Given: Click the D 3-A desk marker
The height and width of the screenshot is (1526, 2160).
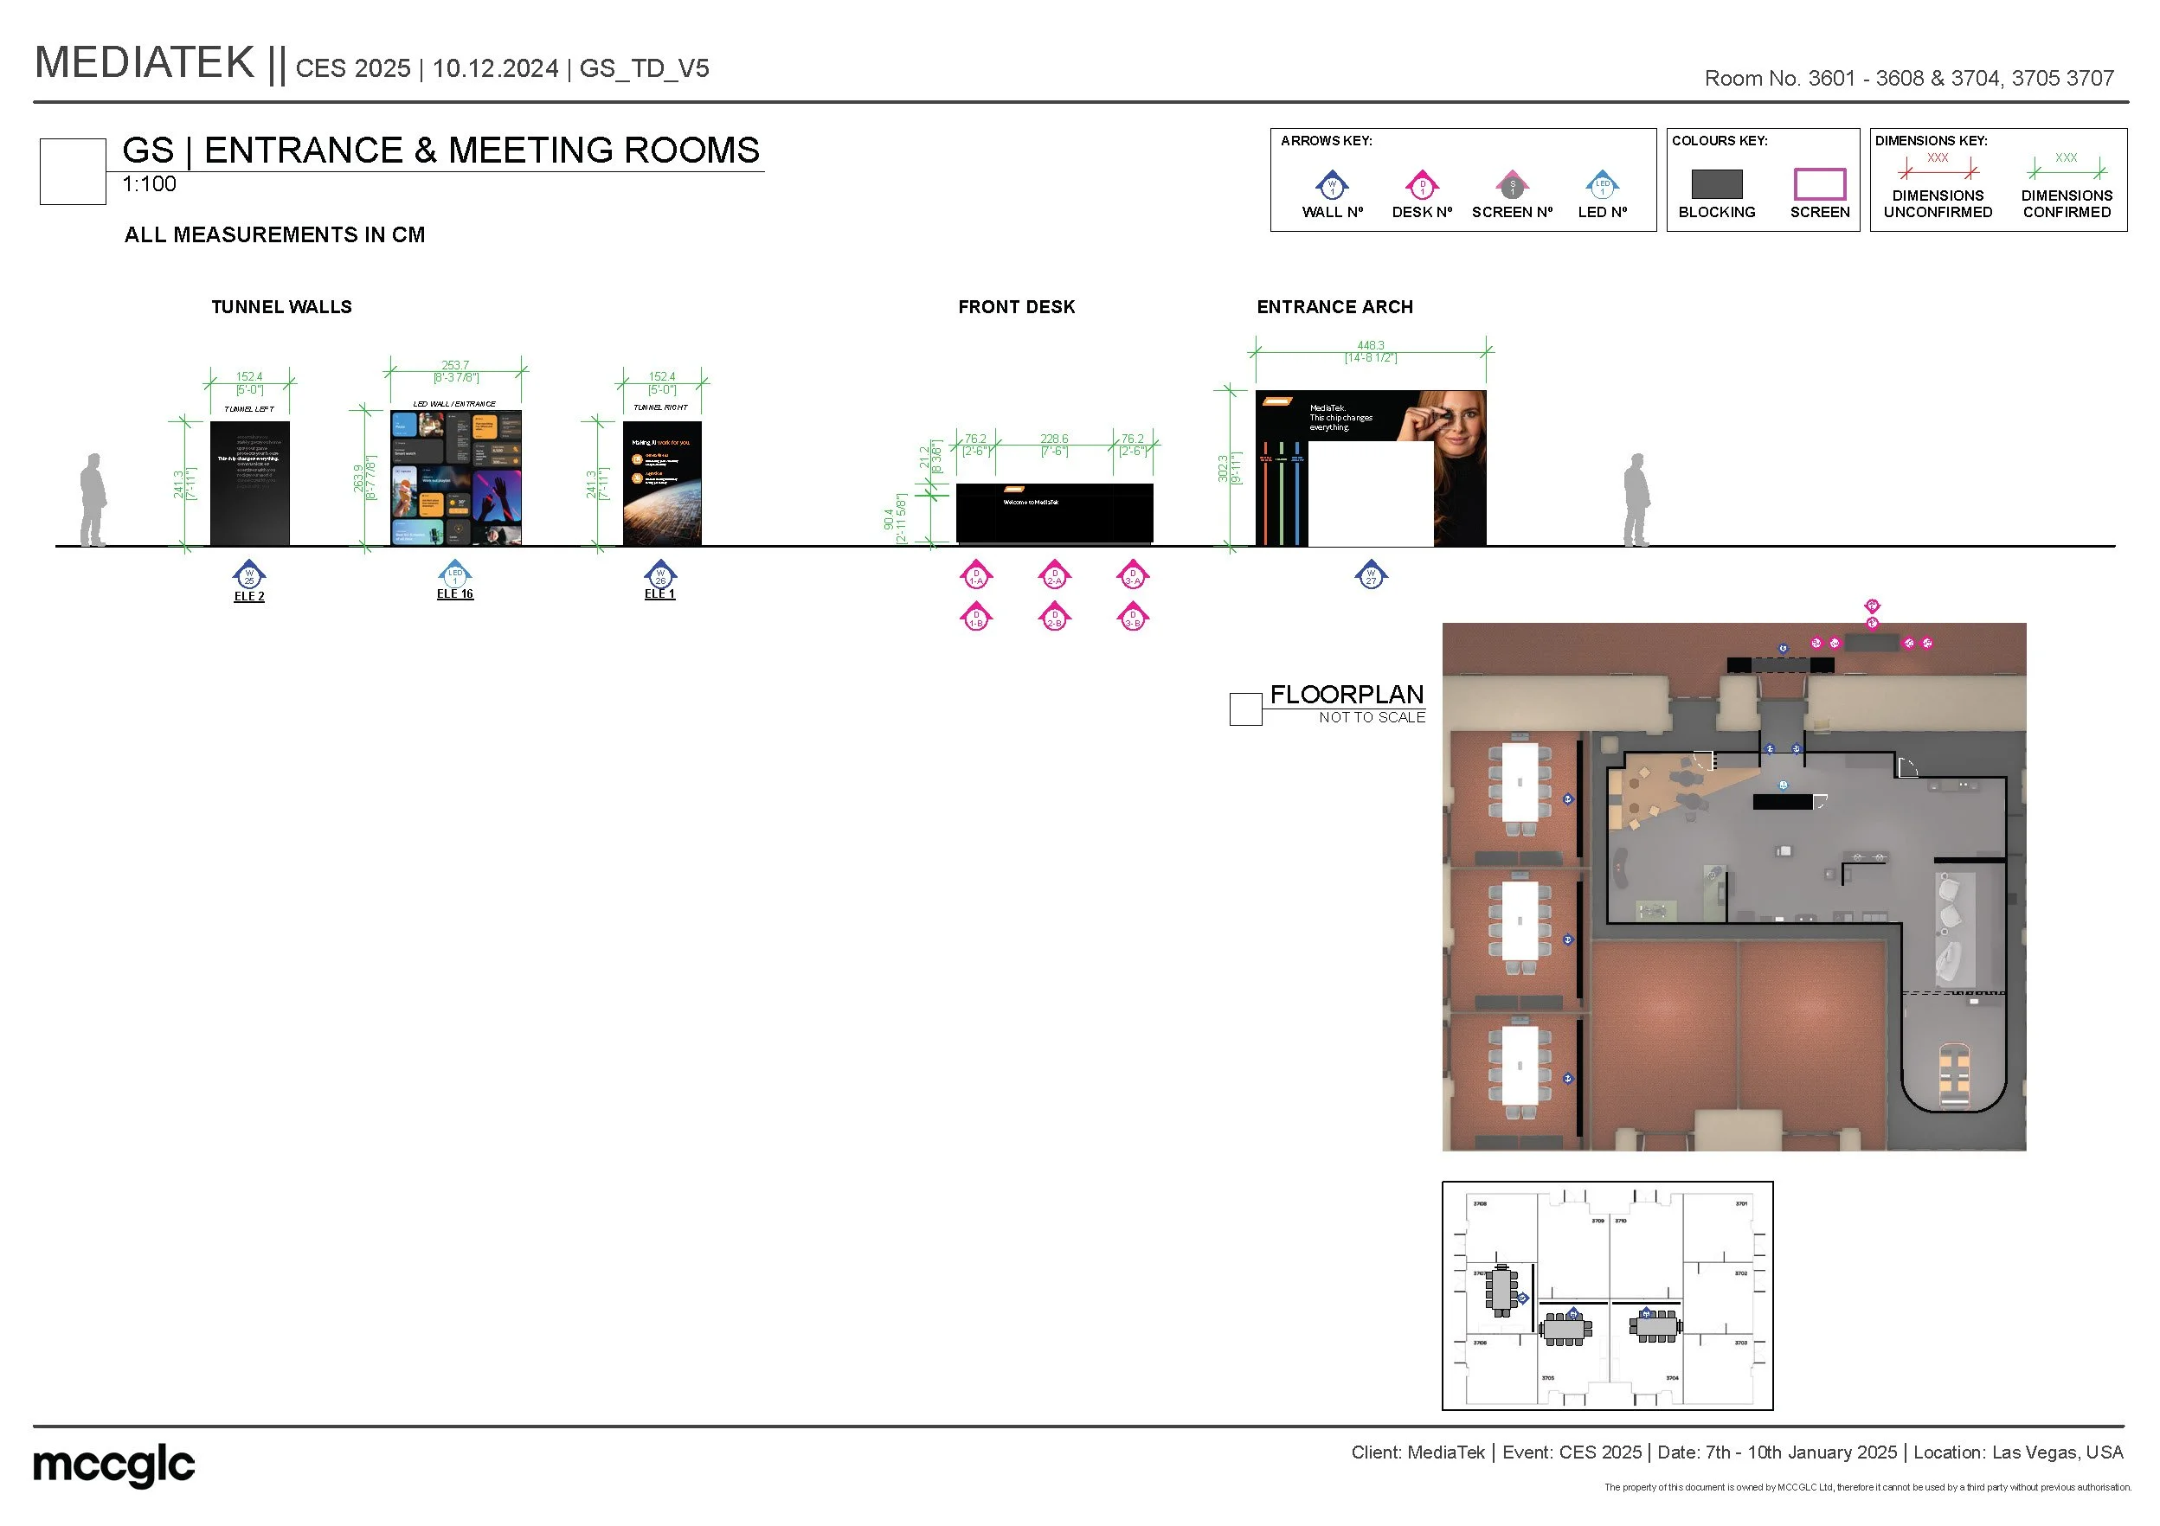Looking at the screenshot, I should (1133, 574).
